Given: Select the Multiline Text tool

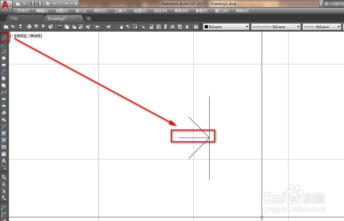Looking at the screenshot, I should [x=4, y=161].
